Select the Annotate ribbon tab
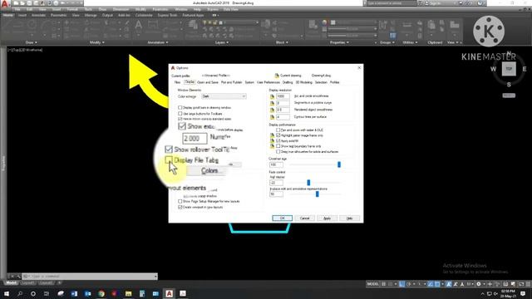Viewport: 532px width, 299px height. pos(38,15)
